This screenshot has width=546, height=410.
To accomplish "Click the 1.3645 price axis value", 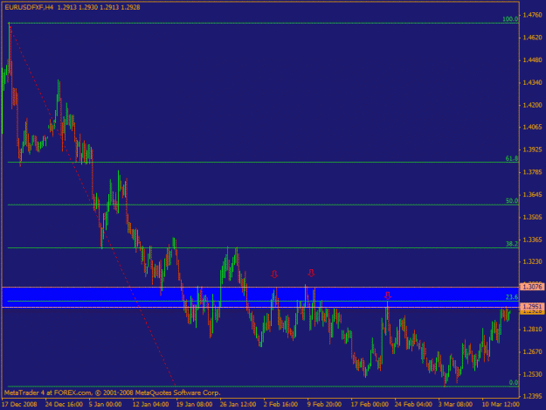I will pos(533,194).
